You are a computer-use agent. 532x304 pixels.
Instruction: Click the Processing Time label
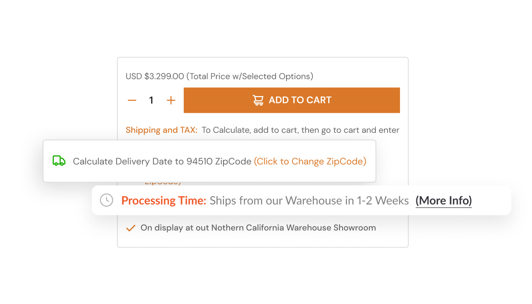164,201
